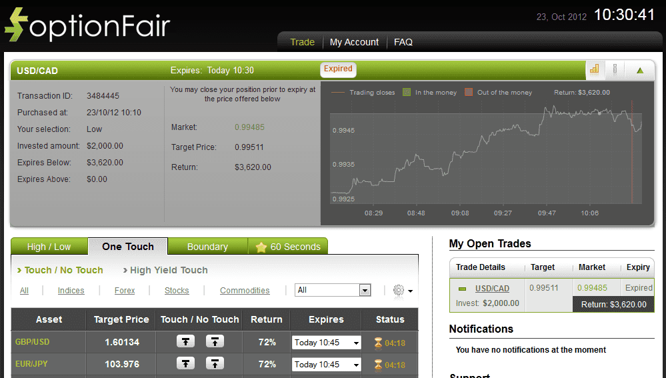
Task: Open USD/CAD link in My Open Trades
Action: 492,289
